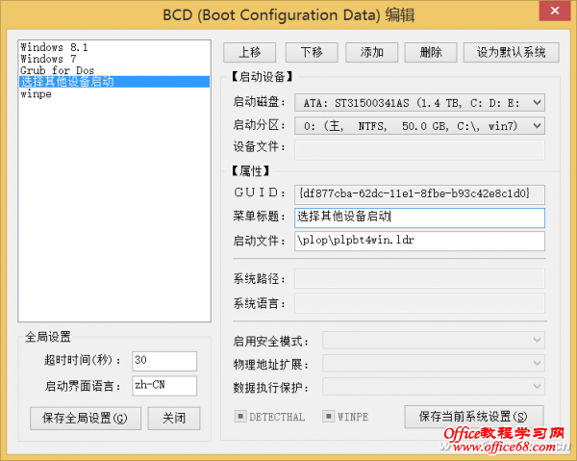Click the 系统路径 field
Viewport: 577px width, 461px height.
click(419, 278)
